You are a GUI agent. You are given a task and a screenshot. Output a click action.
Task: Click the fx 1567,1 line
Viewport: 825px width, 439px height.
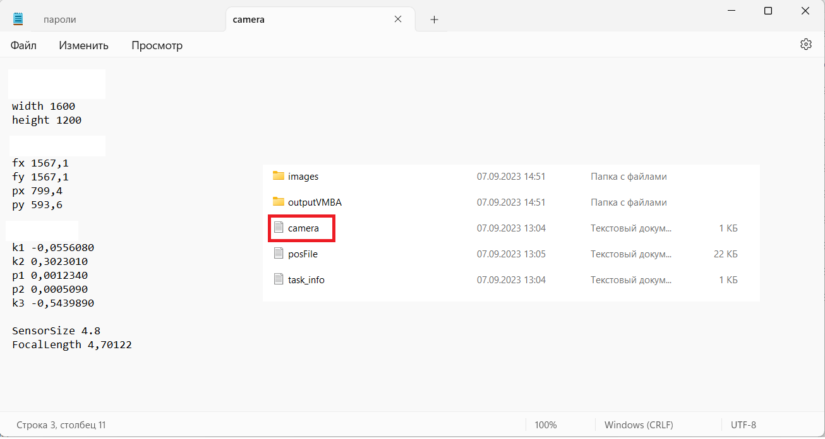tap(40, 163)
